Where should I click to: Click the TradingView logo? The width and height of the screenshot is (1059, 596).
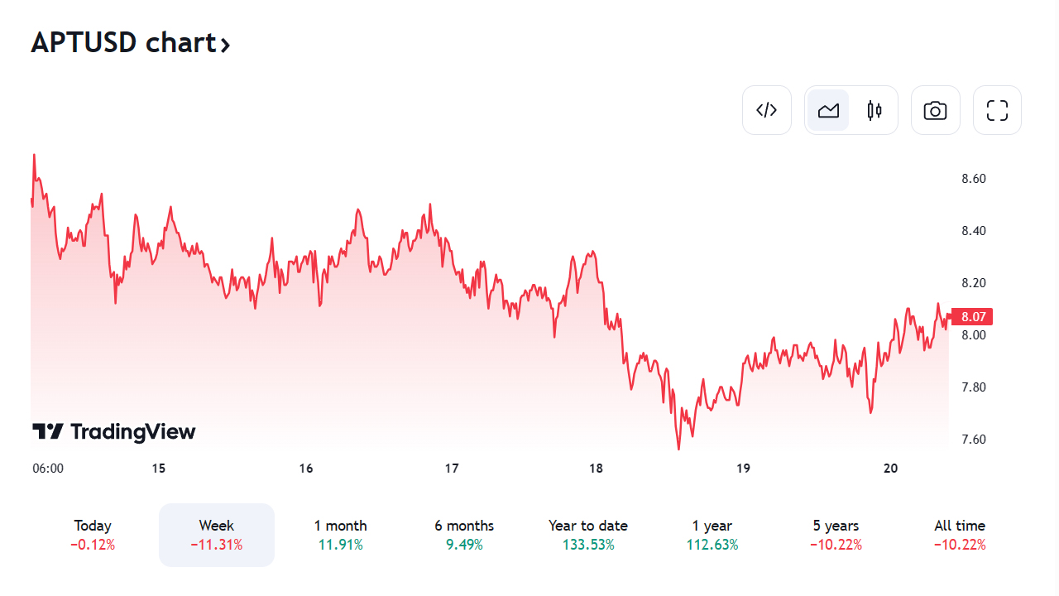(114, 431)
